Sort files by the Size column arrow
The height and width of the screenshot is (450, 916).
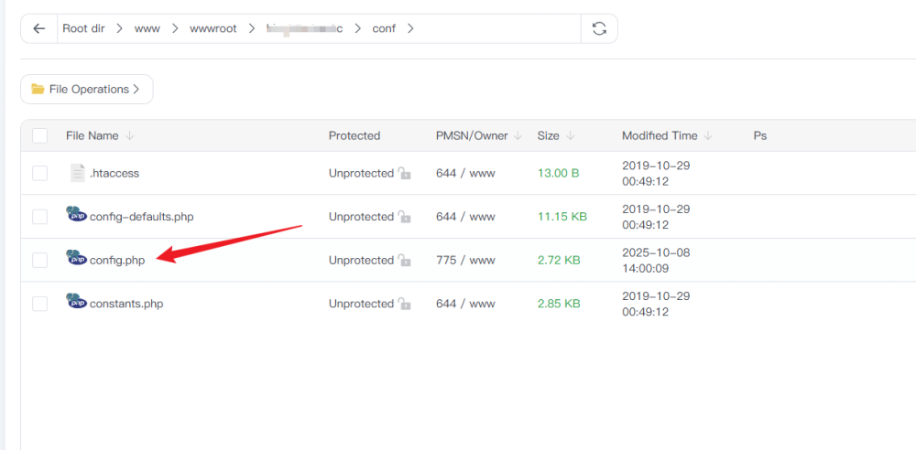pyautogui.click(x=571, y=135)
